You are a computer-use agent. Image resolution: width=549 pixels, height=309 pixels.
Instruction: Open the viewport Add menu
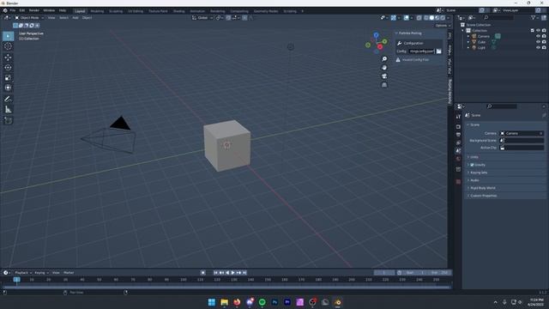coord(75,17)
